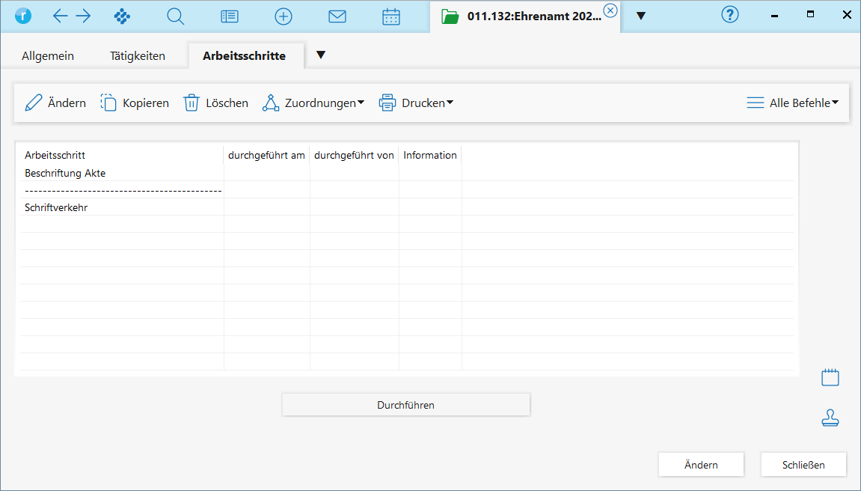Screen dimensions: 861x491
Task: Expand the Alle Befehle menu
Action: coord(793,103)
